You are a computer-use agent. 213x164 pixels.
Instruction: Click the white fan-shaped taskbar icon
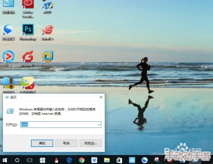(x=42, y=160)
